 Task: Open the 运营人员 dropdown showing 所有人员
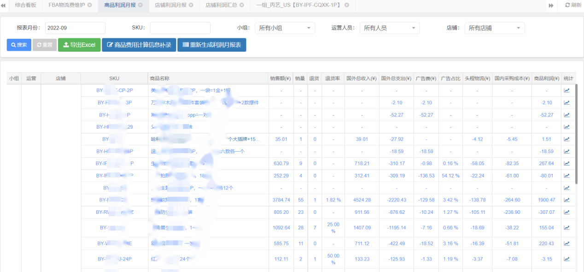(389, 28)
